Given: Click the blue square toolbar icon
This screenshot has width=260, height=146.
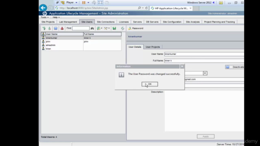Looking at the screenshot, I should [56, 28].
